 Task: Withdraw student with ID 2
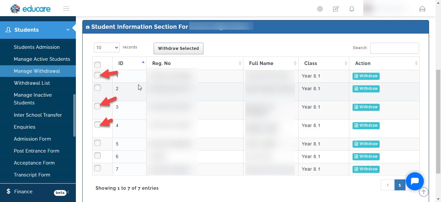coord(366,89)
